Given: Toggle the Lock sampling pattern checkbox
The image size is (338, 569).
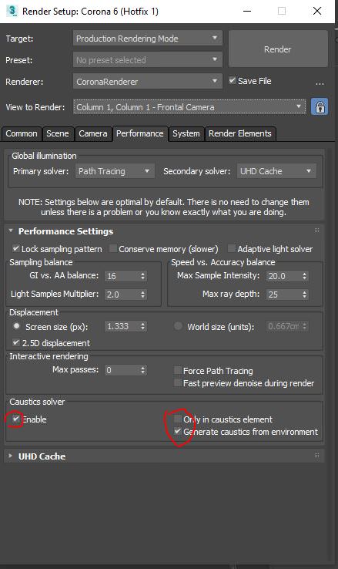Looking at the screenshot, I should pyautogui.click(x=15, y=248).
